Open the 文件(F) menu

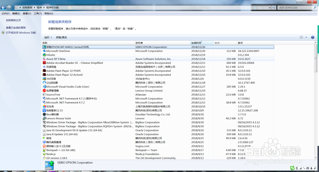5,14
